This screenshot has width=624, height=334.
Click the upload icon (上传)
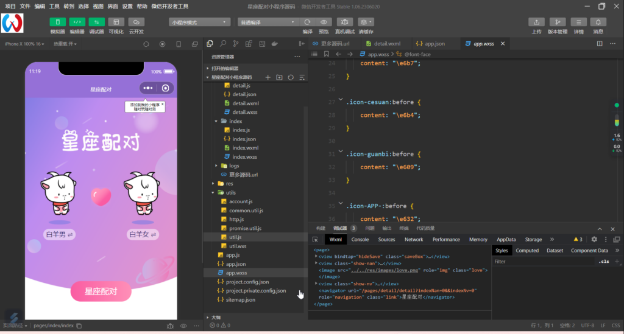[x=536, y=22]
